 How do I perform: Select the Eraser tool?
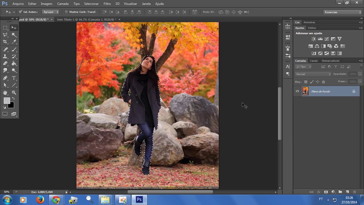tap(5, 63)
